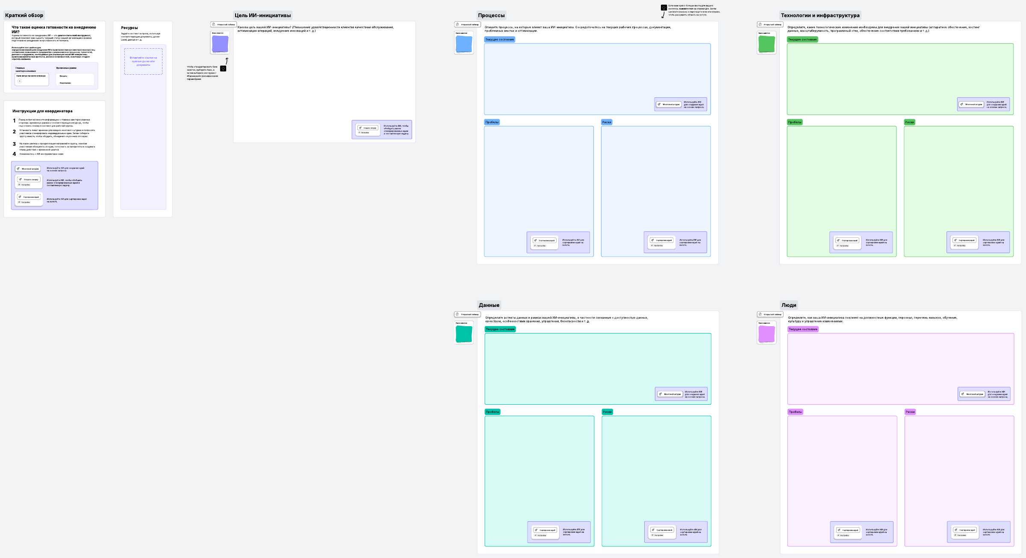Screen dimensions: 1026x558
Task: Click Мозговой штурм button in instructions panel
Action: pyautogui.click(x=28, y=169)
